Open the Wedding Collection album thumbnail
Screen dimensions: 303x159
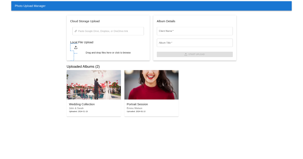coord(94,85)
